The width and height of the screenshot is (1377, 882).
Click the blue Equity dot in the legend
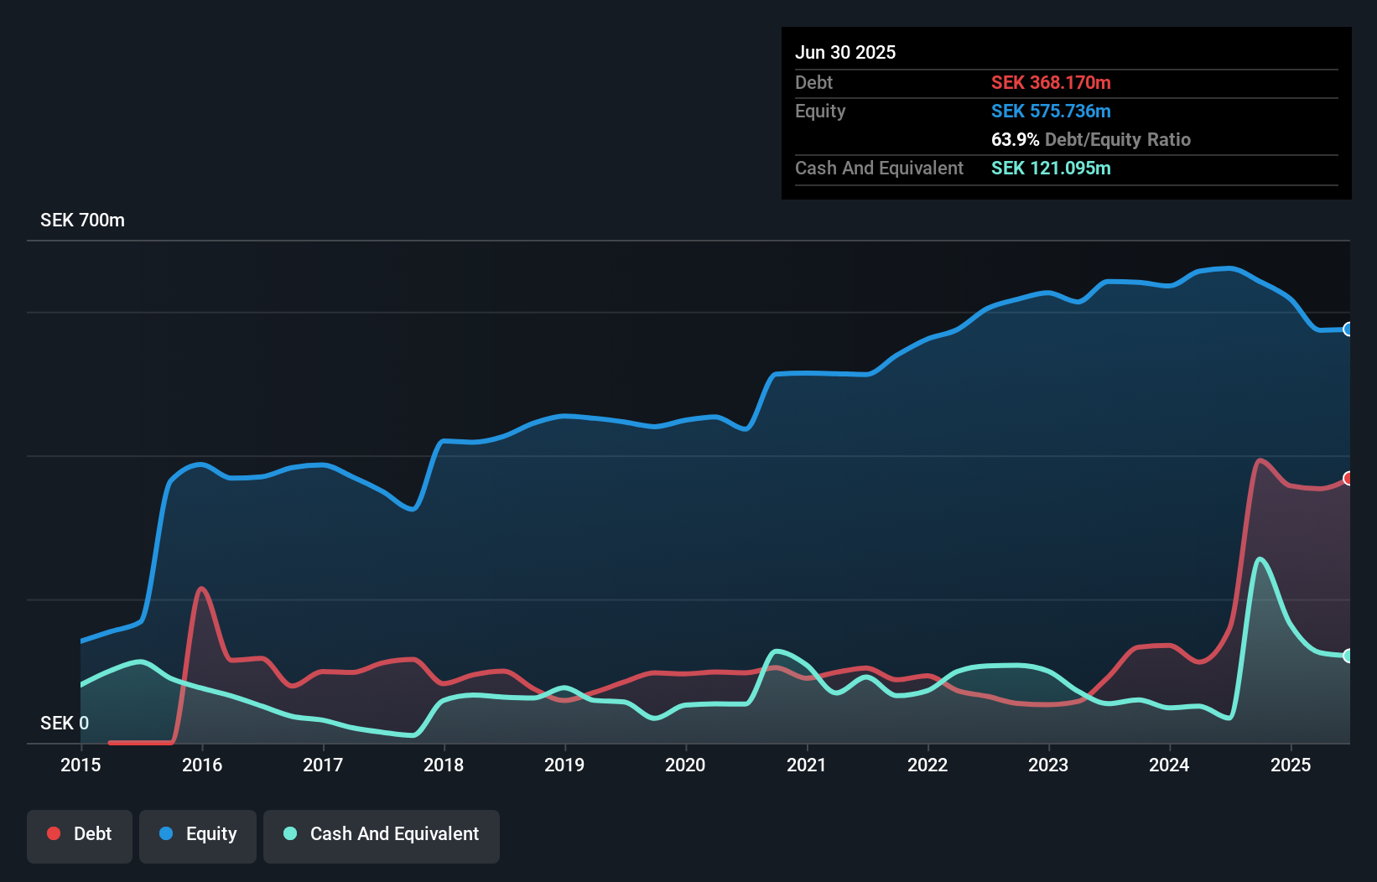[x=167, y=833]
